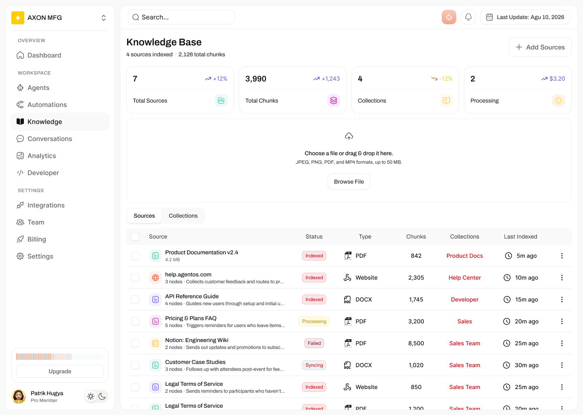The height and width of the screenshot is (415, 583).
Task: Navigate to Integrations settings
Action: (60, 205)
